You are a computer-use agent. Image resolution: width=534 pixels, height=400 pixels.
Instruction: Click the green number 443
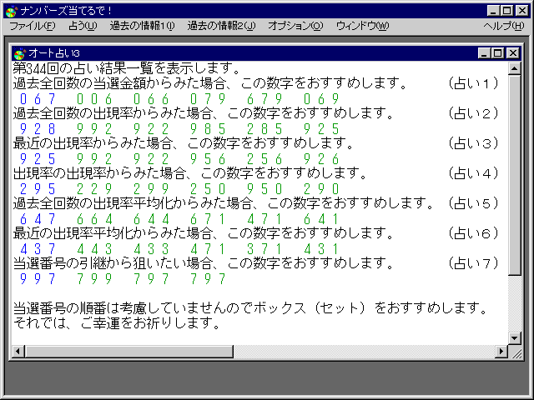pyautogui.click(x=94, y=249)
